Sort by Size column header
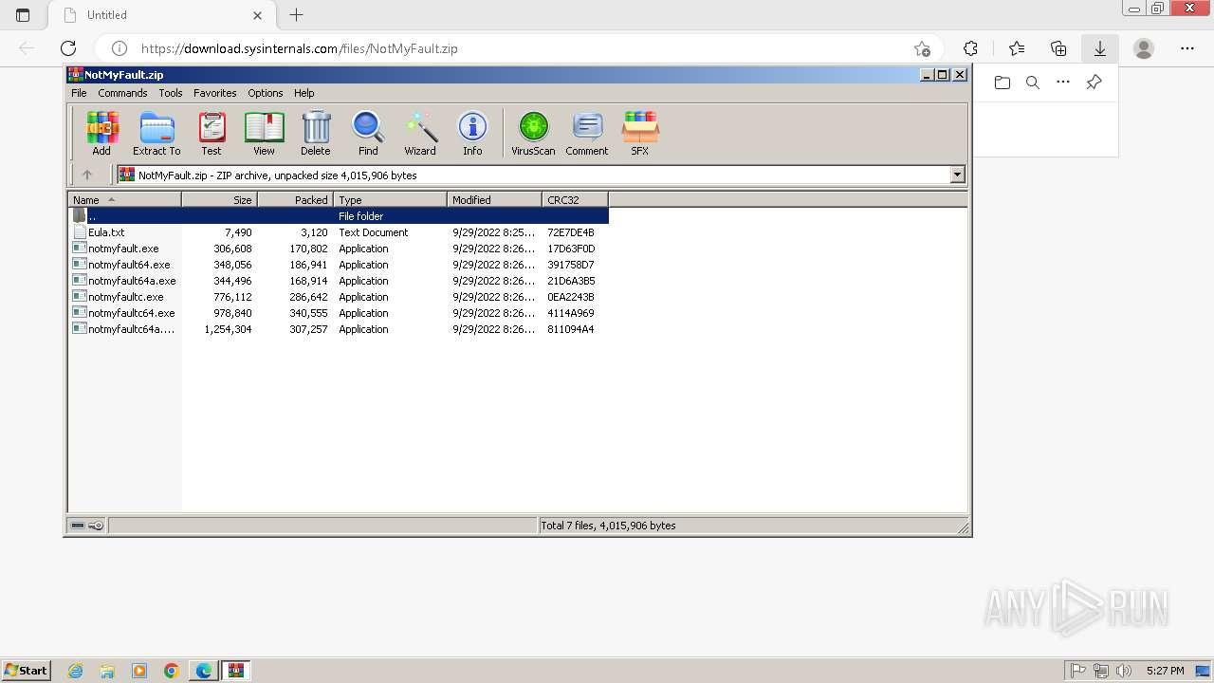 click(x=219, y=199)
